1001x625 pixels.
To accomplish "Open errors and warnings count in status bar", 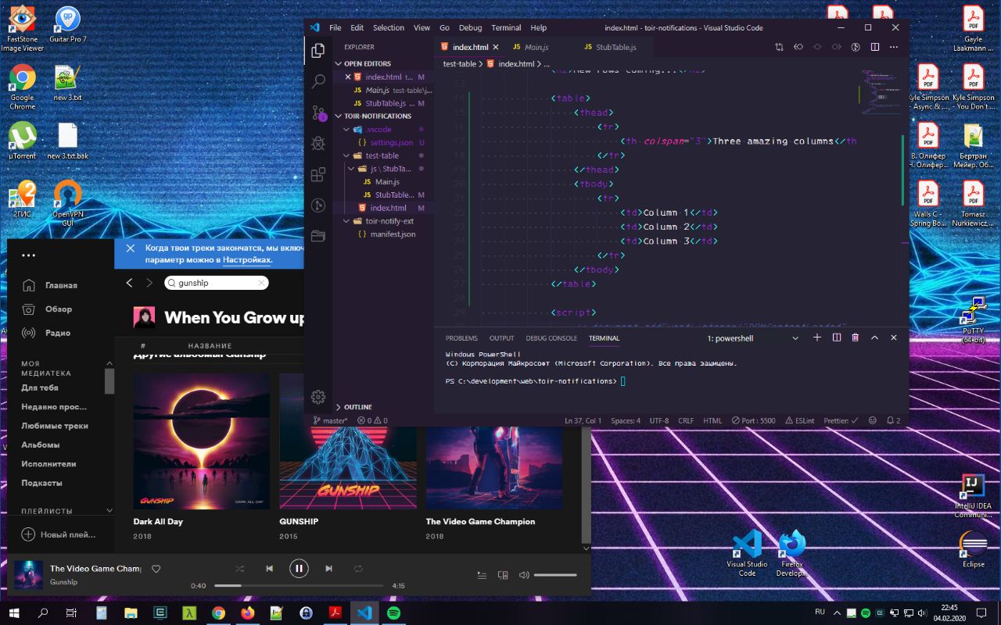I will (x=372, y=420).
